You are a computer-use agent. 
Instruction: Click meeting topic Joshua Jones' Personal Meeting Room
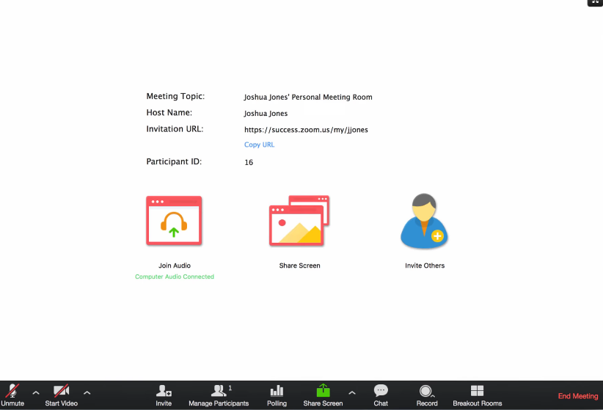point(308,98)
